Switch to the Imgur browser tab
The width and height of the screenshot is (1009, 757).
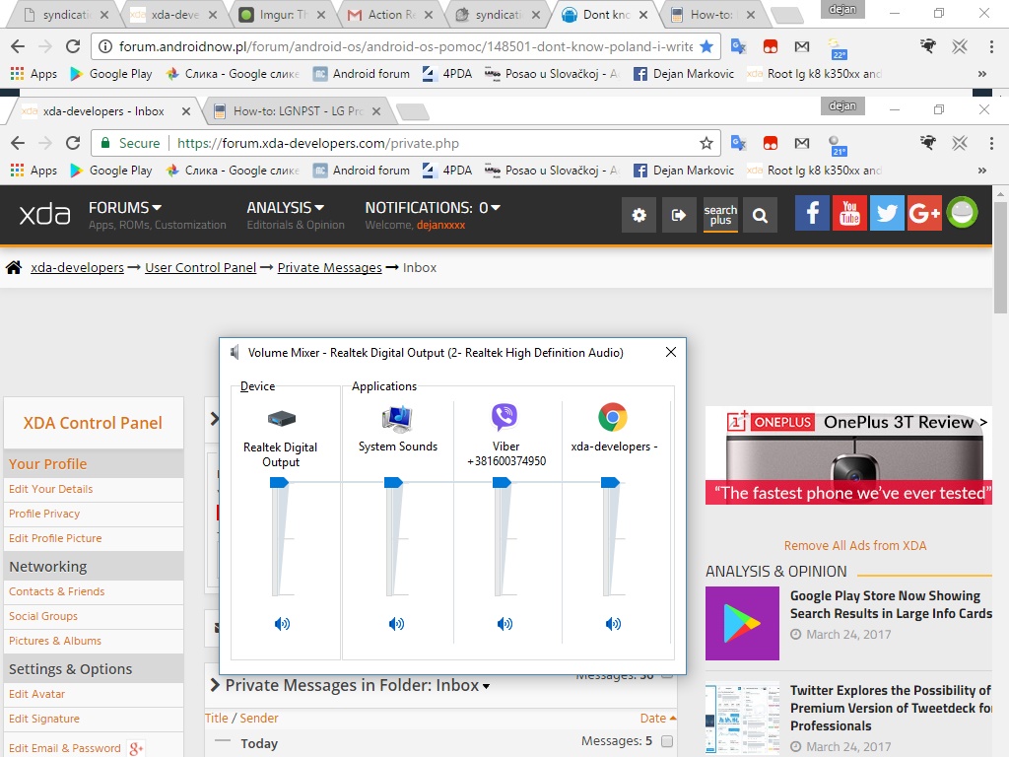pos(286,15)
